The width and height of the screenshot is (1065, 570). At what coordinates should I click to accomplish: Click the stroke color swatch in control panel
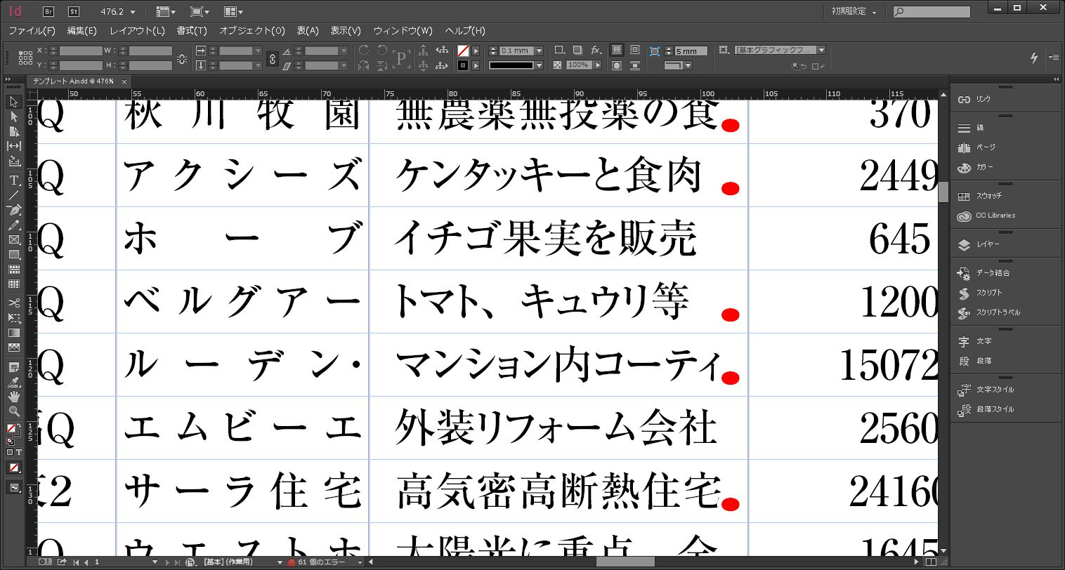(463, 65)
